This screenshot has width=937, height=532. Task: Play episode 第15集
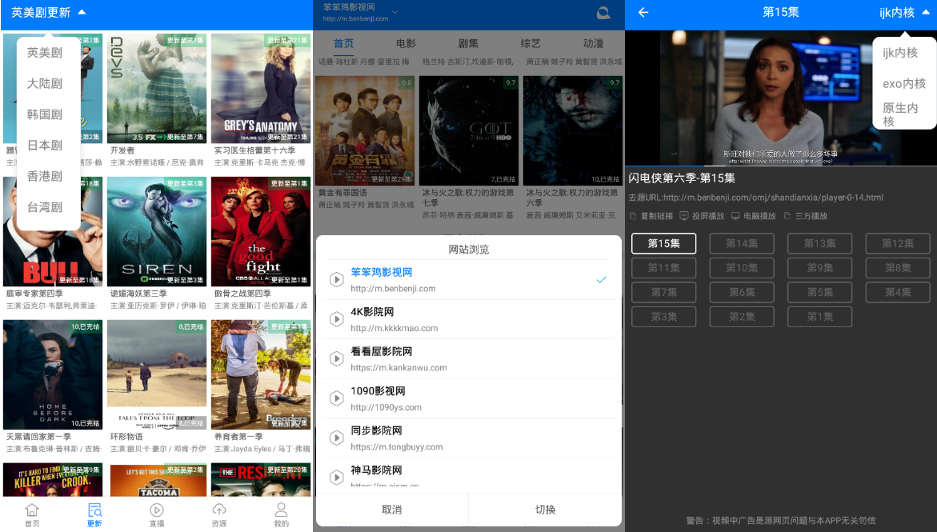click(x=664, y=243)
